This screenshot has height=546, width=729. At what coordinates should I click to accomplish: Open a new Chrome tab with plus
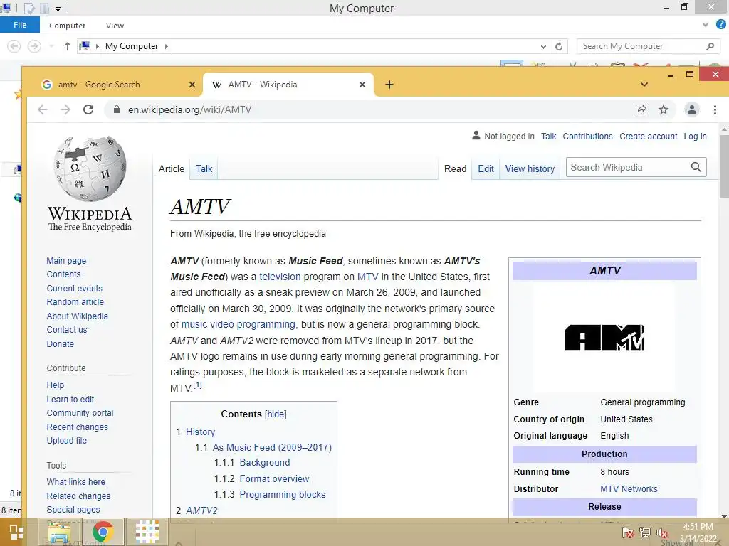click(389, 85)
